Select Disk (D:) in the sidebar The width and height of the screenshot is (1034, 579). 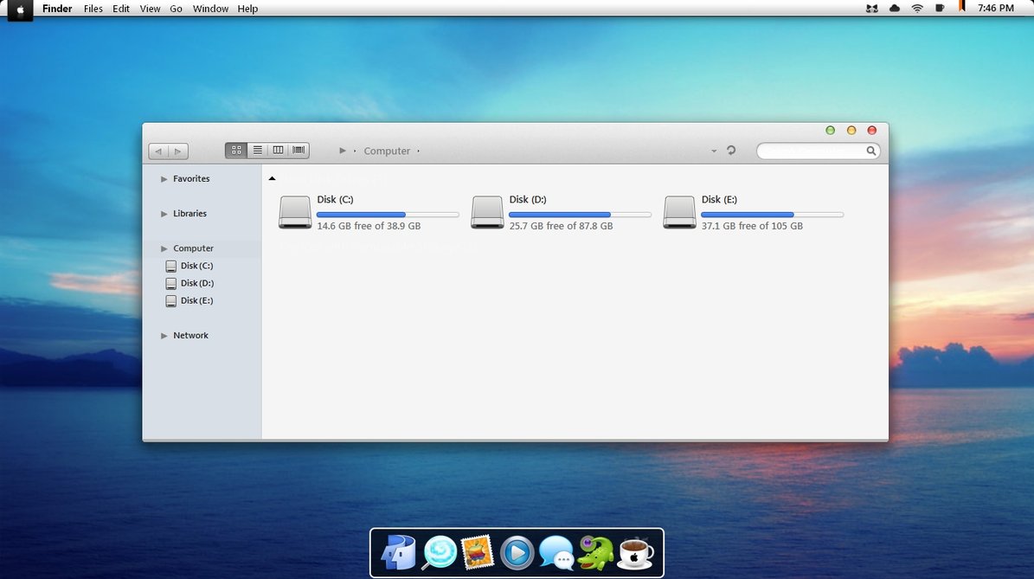click(x=196, y=283)
